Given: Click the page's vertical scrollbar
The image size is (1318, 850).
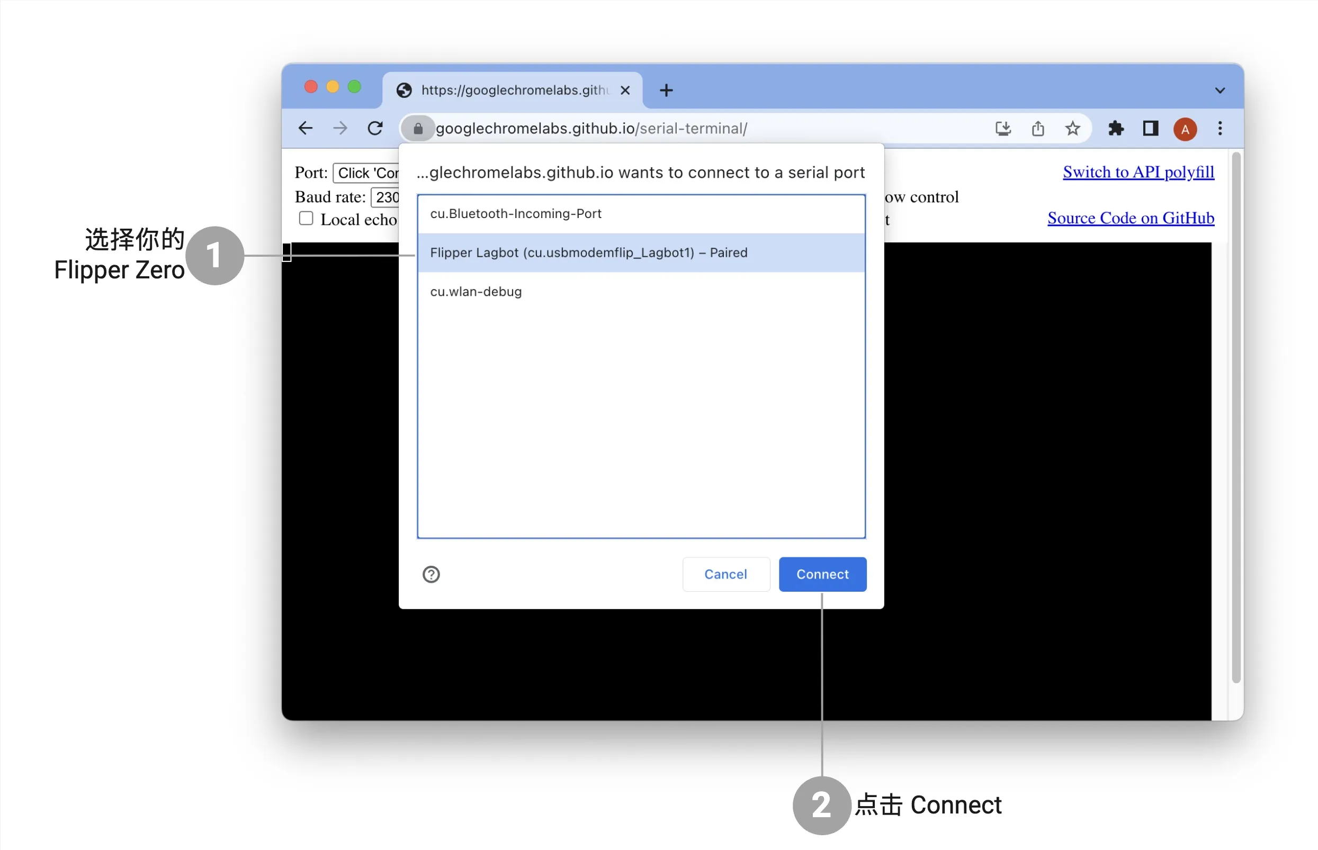Looking at the screenshot, I should tap(1237, 417).
